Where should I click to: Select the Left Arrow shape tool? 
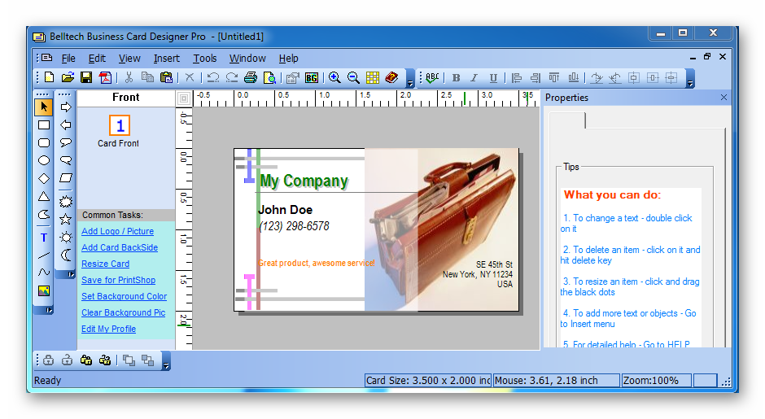[x=65, y=124]
